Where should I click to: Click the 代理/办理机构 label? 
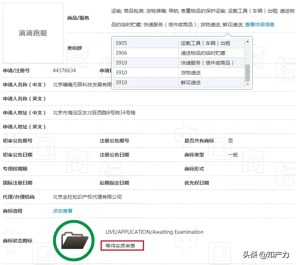point(19,197)
